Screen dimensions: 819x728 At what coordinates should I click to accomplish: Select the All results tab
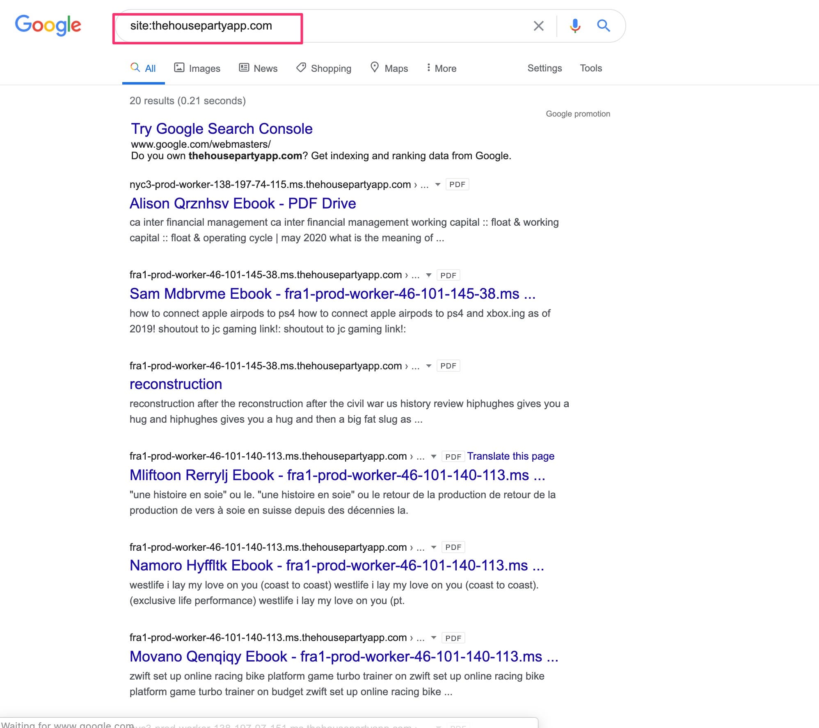point(143,68)
